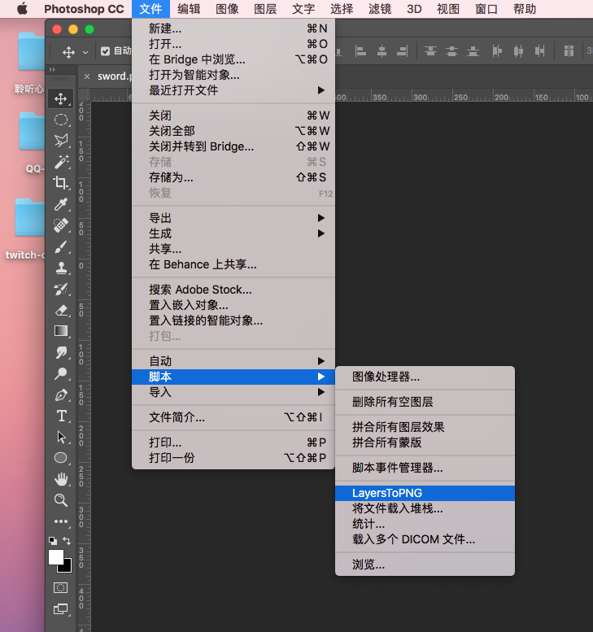Select the Crop tool

point(61,183)
